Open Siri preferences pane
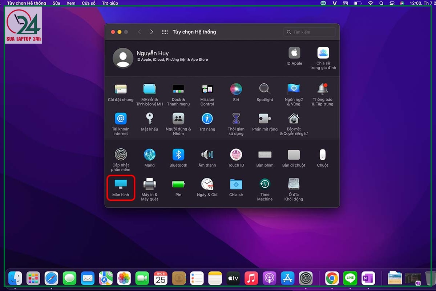The width and height of the screenshot is (436, 291). coord(236,92)
